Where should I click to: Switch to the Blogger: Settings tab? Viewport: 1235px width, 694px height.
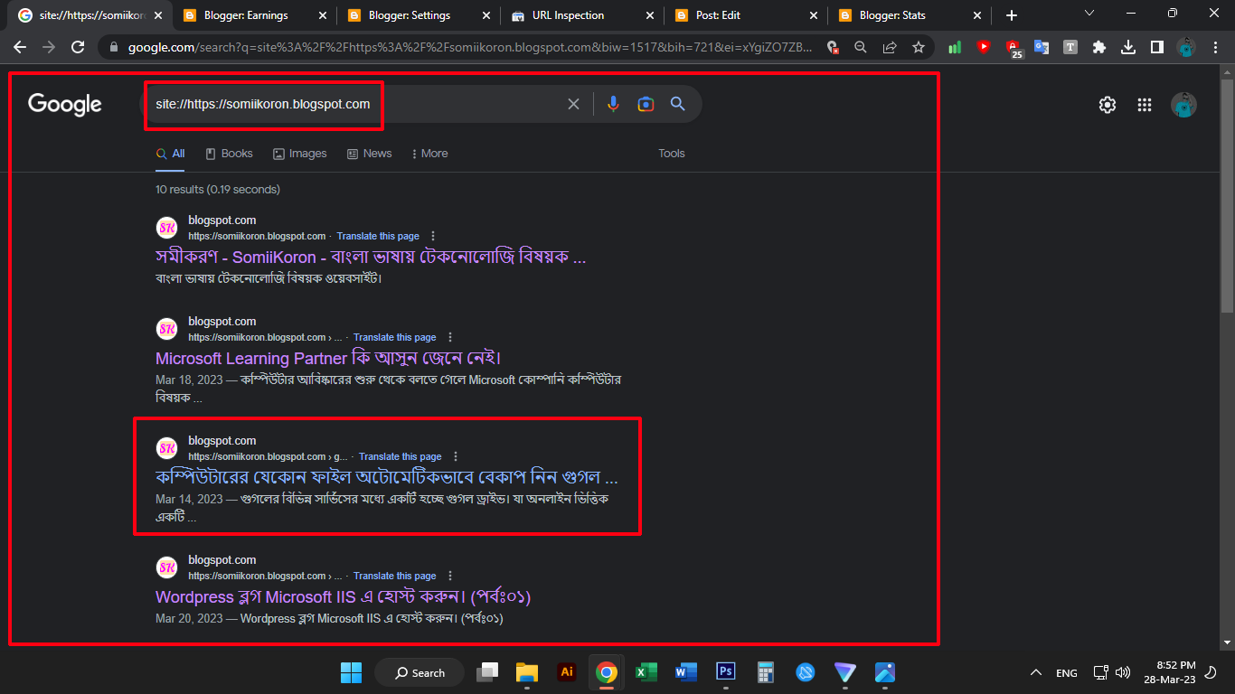[x=417, y=15]
